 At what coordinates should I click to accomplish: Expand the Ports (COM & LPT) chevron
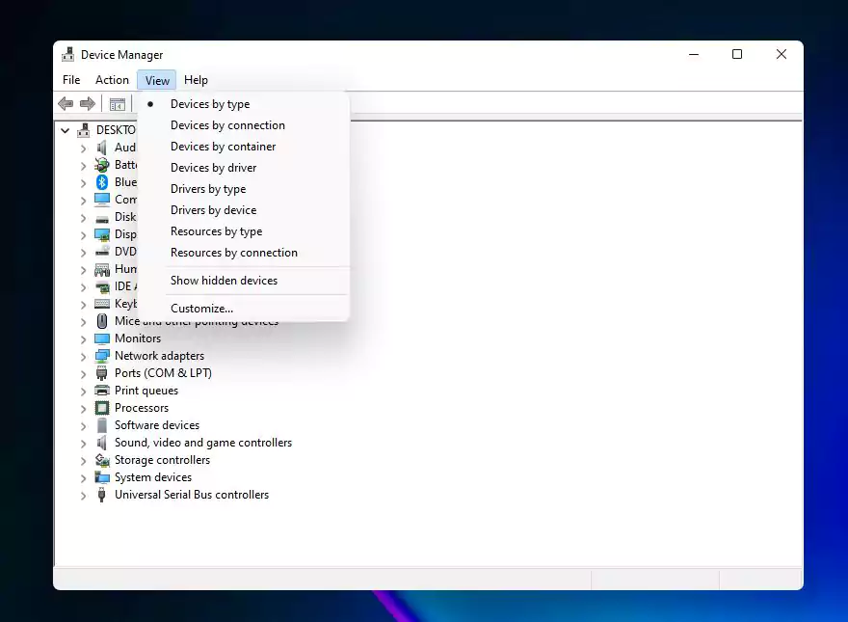click(83, 374)
